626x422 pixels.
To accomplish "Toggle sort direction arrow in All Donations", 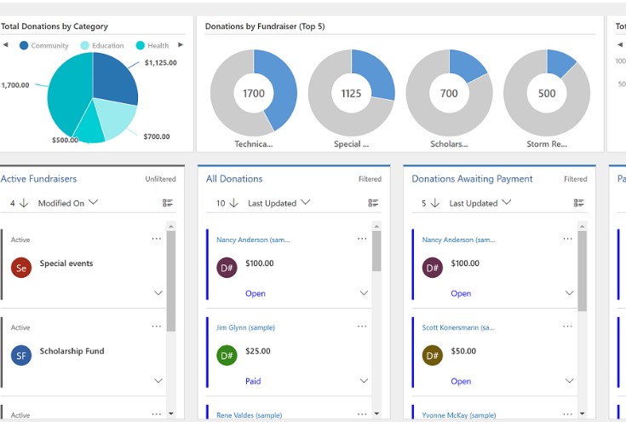I will point(234,203).
